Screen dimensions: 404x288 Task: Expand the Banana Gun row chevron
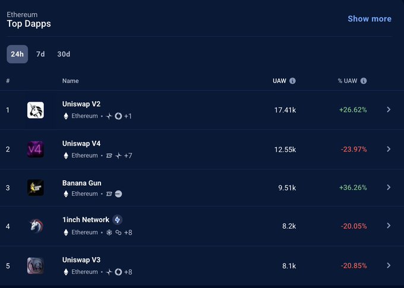(389, 188)
